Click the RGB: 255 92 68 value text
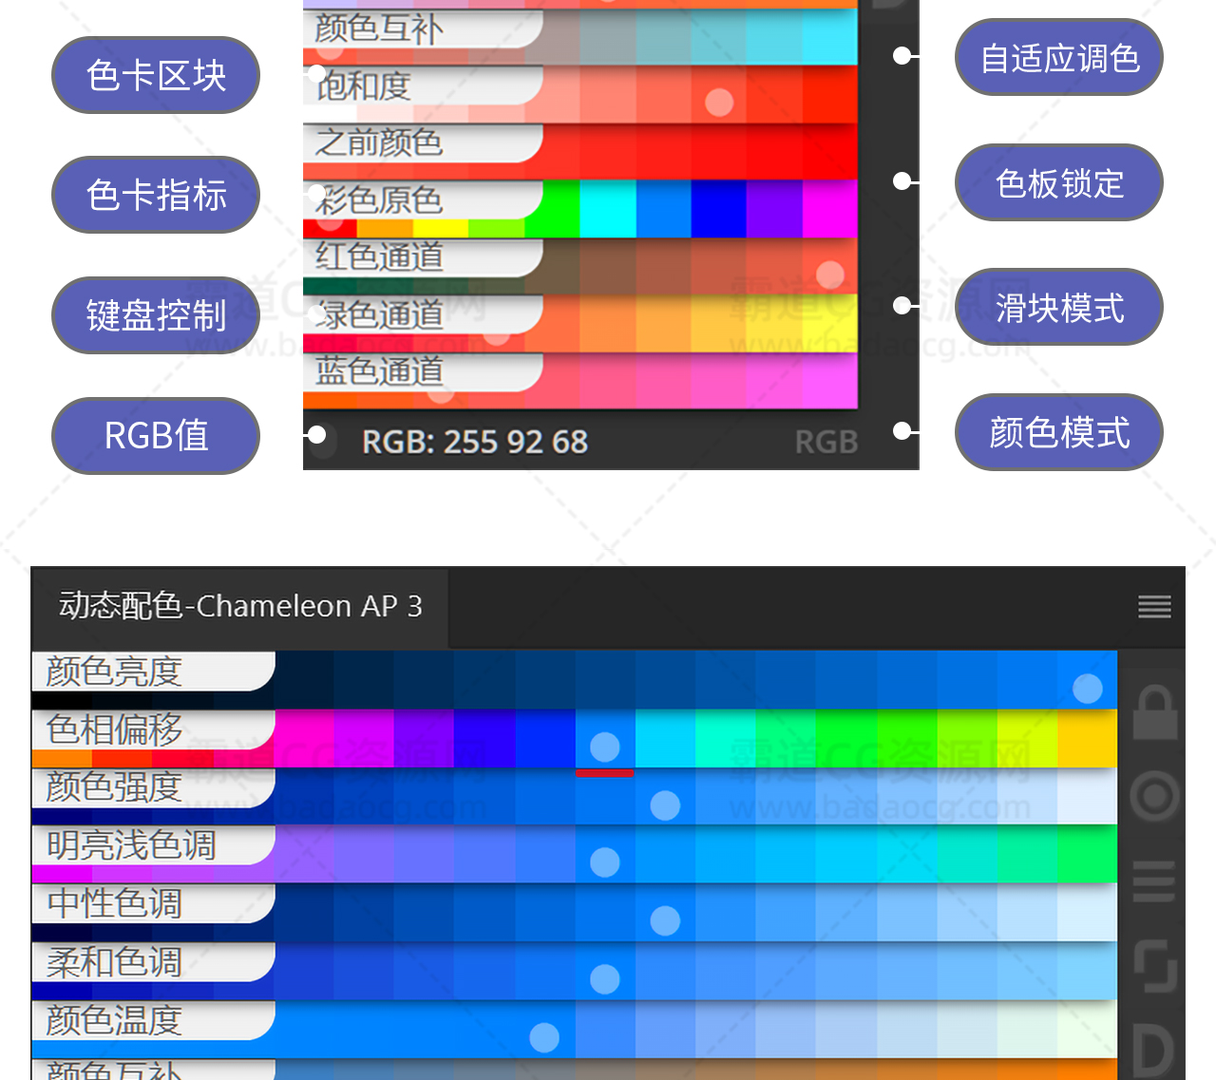This screenshot has height=1080, width=1216. coord(475,442)
